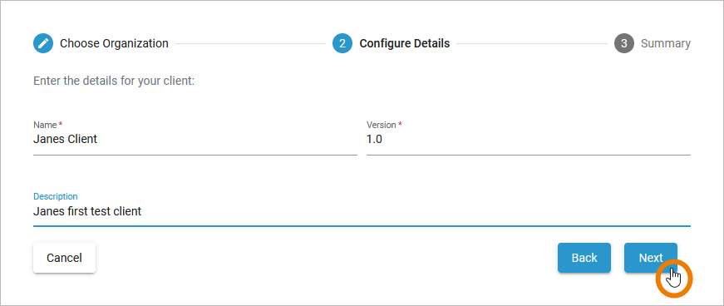Click the pencil edit icon for Choose Organization

coord(43,43)
